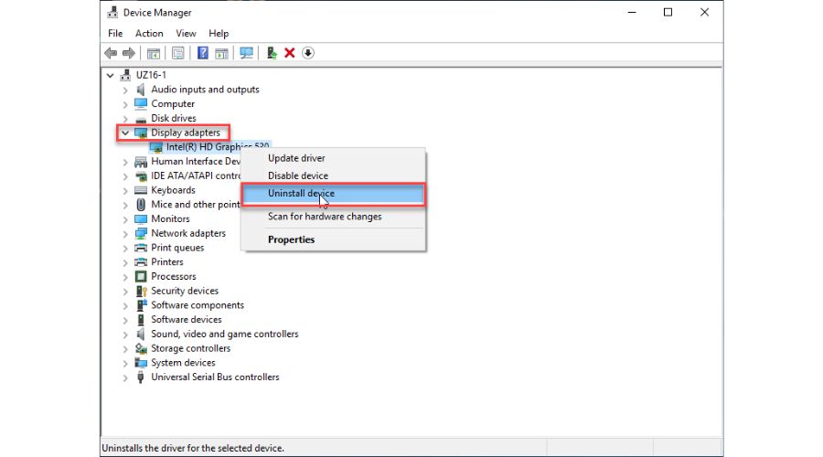The height and width of the screenshot is (457, 823).
Task: Choose Scan for hardware changes in context menu
Action: 333,217
